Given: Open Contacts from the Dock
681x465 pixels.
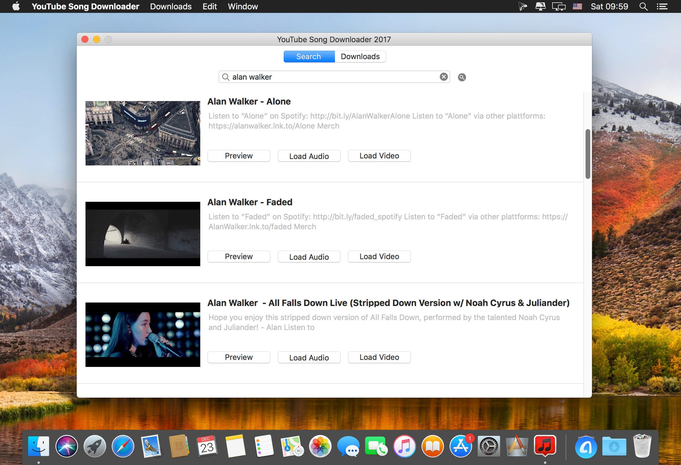Looking at the screenshot, I should tap(179, 446).
